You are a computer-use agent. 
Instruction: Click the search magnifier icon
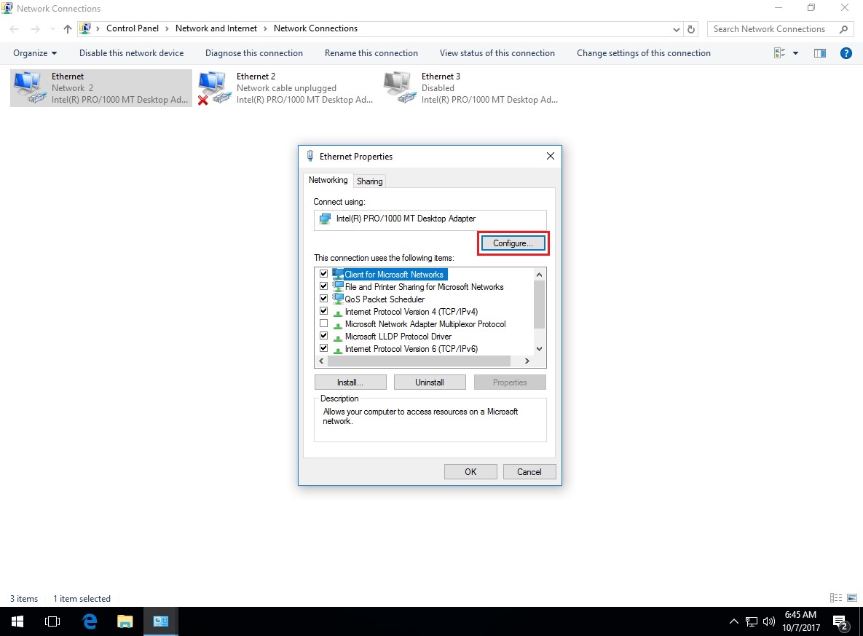click(843, 29)
